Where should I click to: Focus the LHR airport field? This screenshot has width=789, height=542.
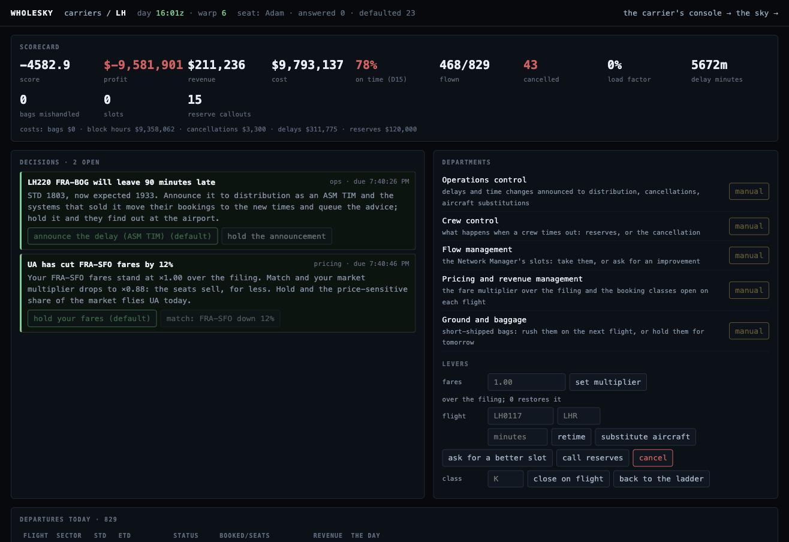579,416
